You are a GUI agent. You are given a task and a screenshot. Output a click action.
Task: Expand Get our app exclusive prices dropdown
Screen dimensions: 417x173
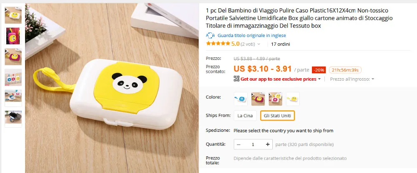click(x=319, y=79)
